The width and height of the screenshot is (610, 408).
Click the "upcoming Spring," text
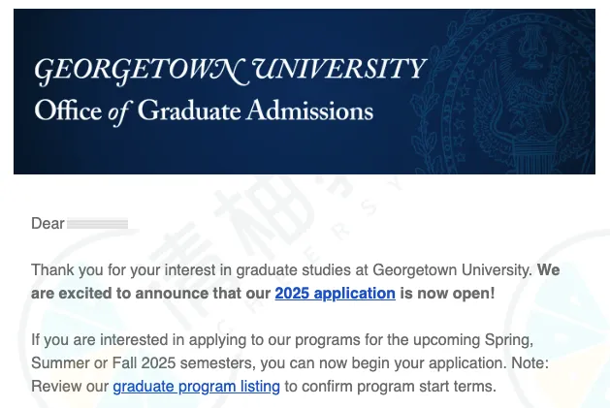point(512,340)
